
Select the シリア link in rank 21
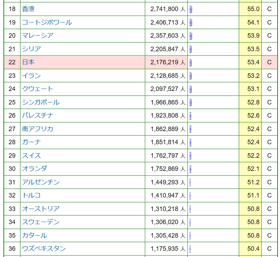pyautogui.click(x=32, y=49)
